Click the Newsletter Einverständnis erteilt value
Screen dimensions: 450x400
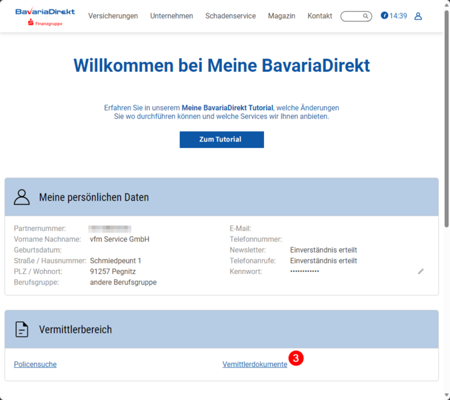click(x=323, y=250)
